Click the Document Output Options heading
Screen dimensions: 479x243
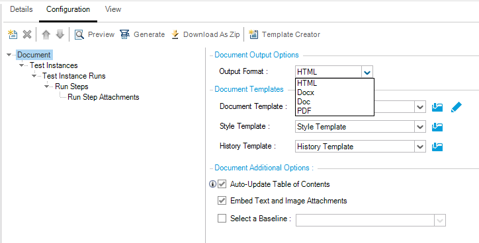click(x=257, y=55)
